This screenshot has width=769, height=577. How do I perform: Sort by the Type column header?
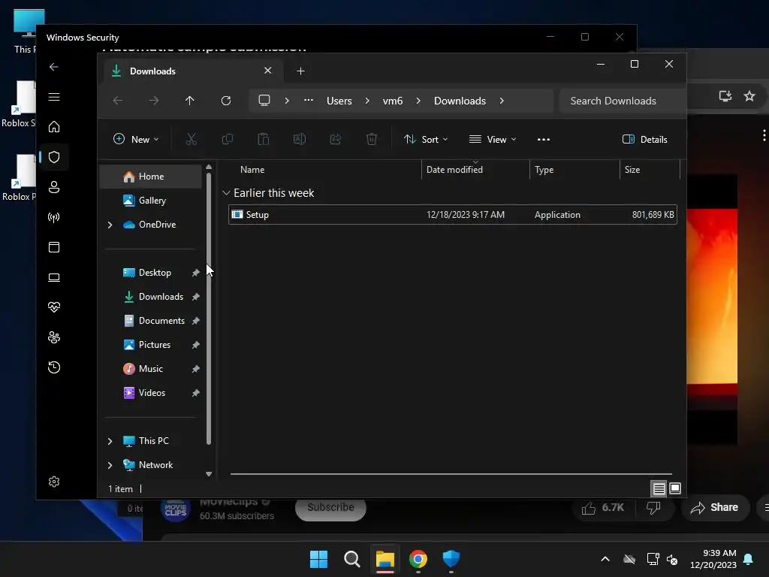(574, 170)
